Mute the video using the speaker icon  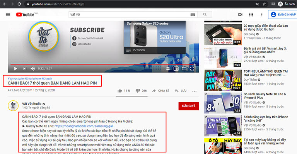[32, 69]
